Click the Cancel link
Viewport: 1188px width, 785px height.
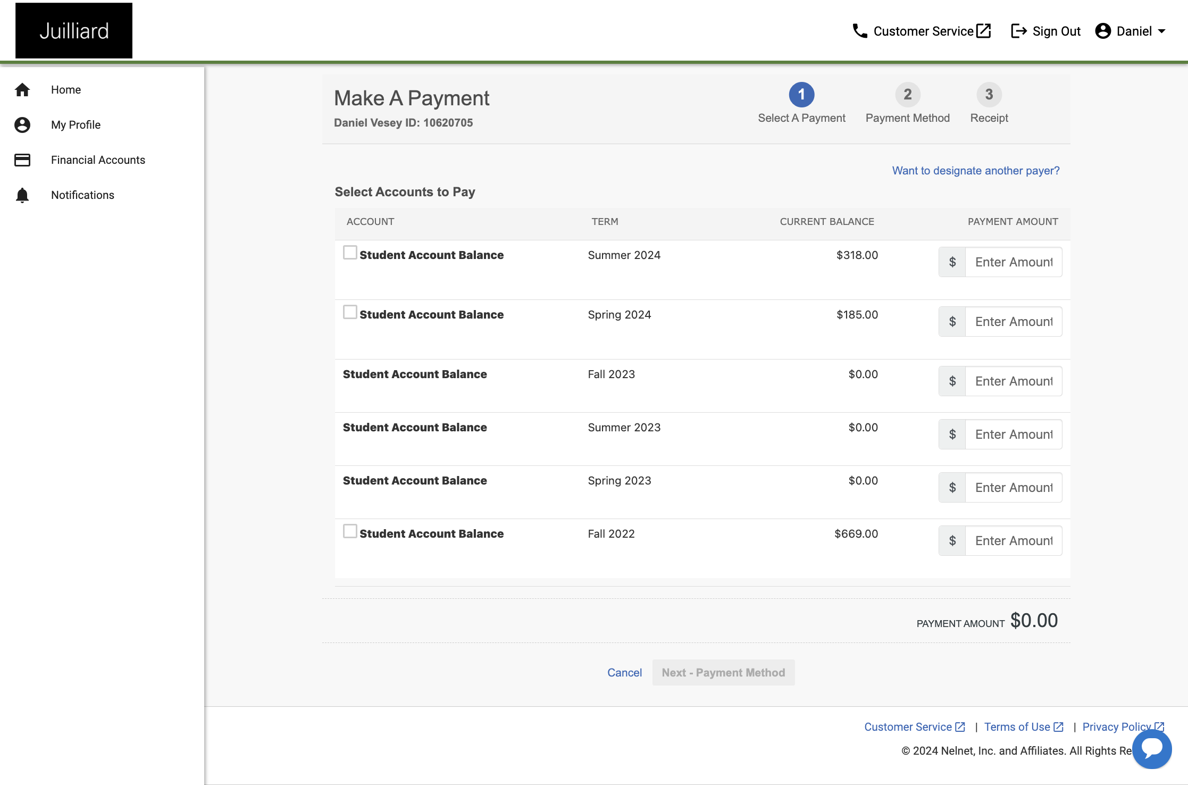pos(624,673)
